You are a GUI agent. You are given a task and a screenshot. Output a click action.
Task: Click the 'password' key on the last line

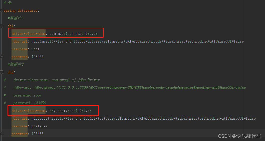tap(20, 134)
